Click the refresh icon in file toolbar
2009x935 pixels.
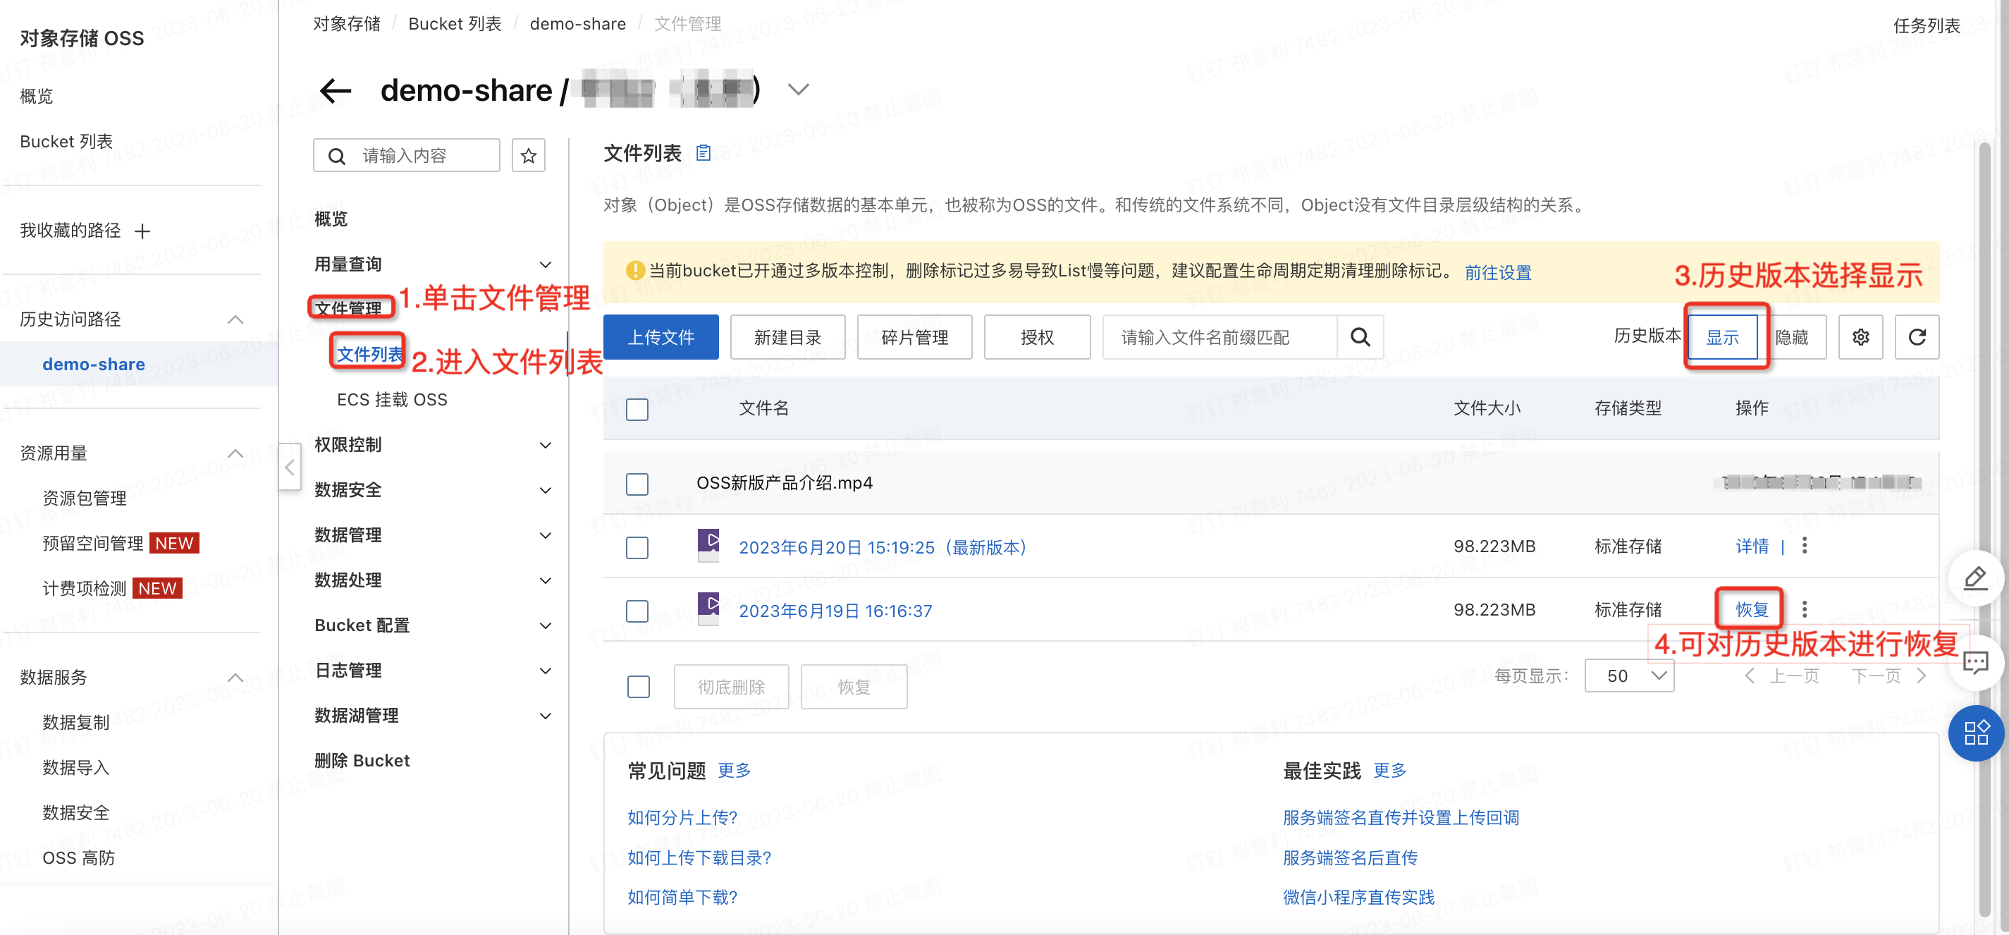[x=1916, y=337]
